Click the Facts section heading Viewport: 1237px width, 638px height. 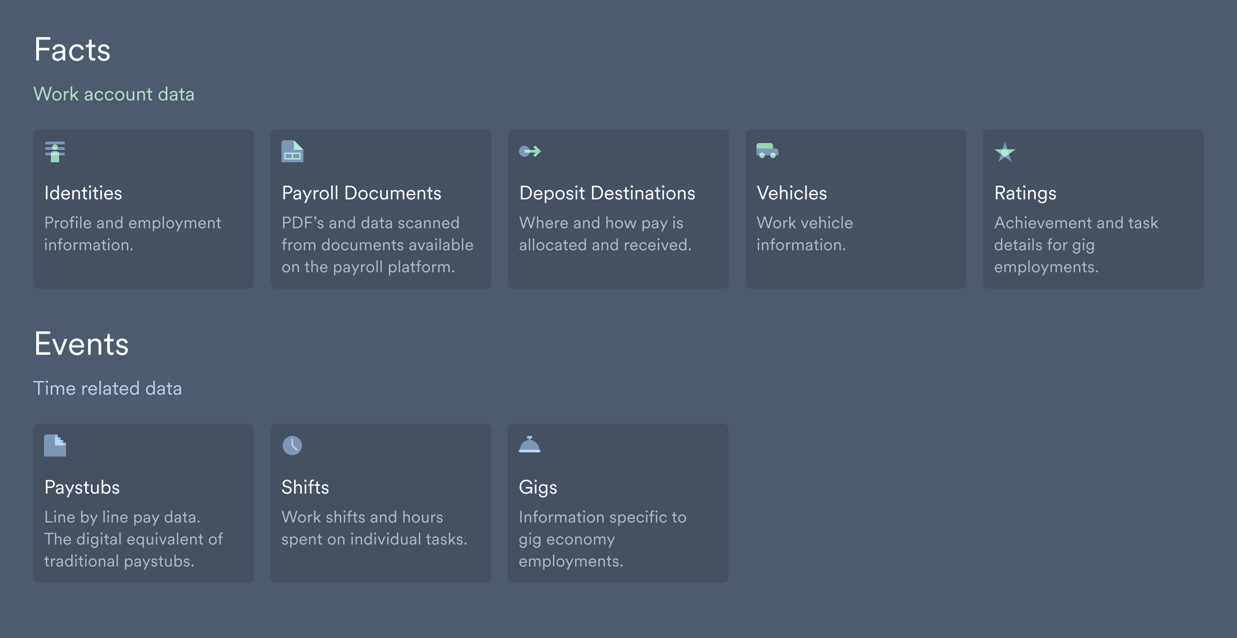pos(71,49)
